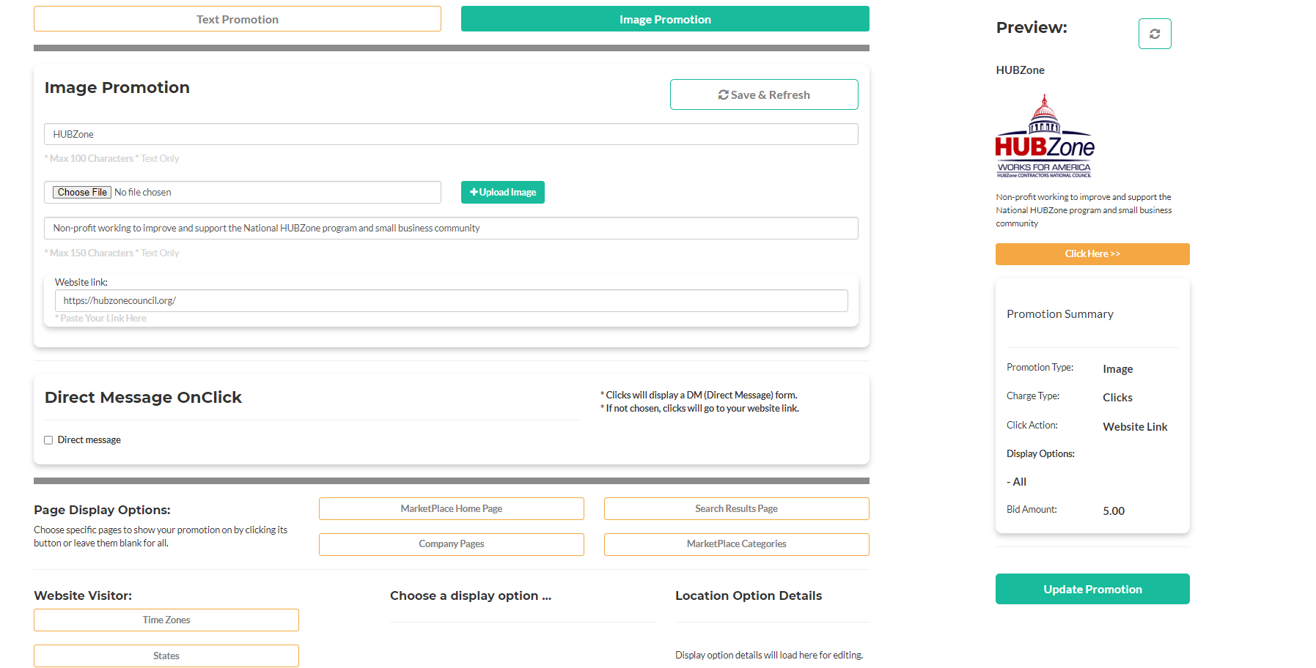Click the 'Website Link' click action value

[1135, 426]
